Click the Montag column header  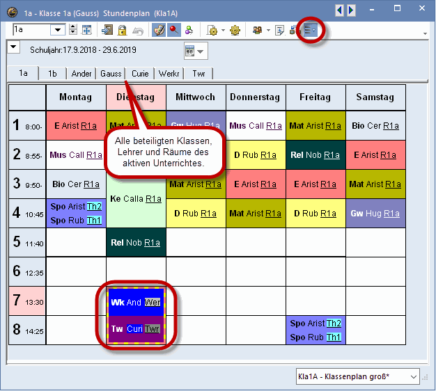pyautogui.click(x=76, y=97)
